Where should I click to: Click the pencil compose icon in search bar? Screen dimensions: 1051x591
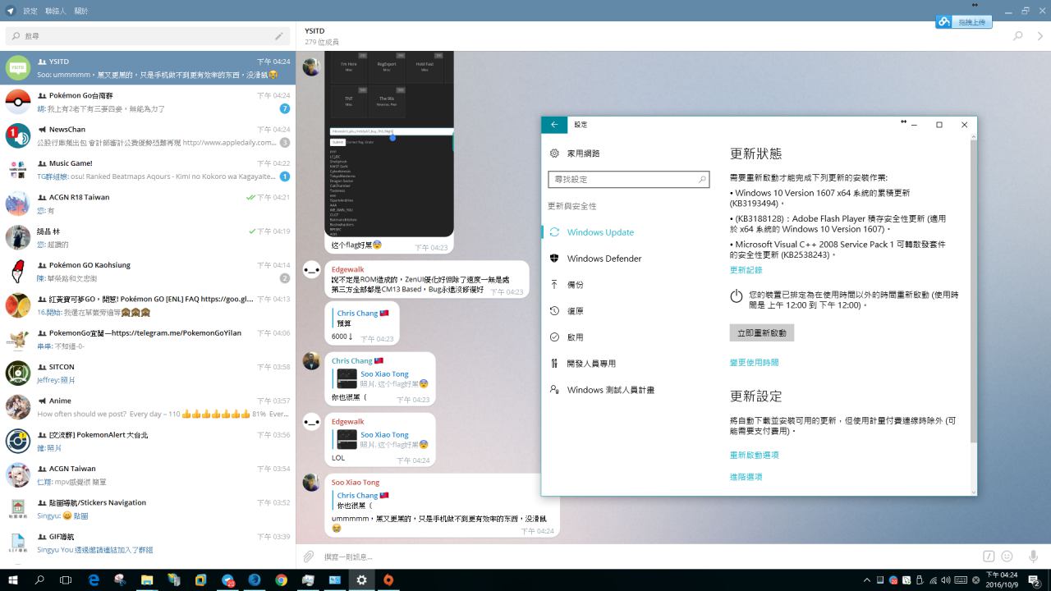click(x=279, y=36)
